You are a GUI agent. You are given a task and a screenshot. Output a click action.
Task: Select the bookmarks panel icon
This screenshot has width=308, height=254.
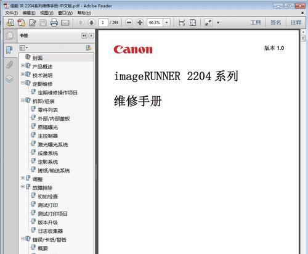click(x=9, y=50)
